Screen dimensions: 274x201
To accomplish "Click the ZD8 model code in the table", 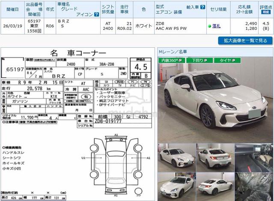I will (x=160, y=23).
